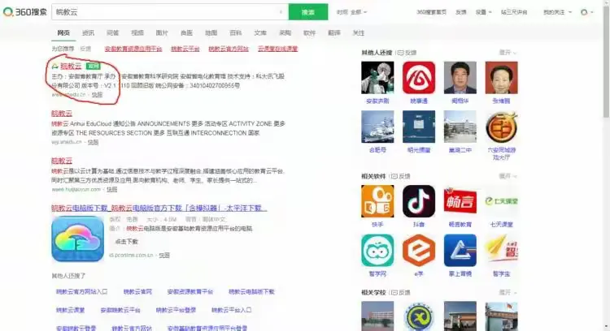The width and height of the screenshot is (610, 331).
Task: Open the 图片 tab
Action: 162,33
